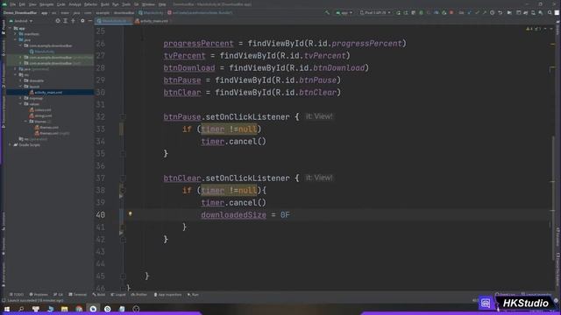
Task: Click the history clock icon in toolbar
Action: click(493, 12)
